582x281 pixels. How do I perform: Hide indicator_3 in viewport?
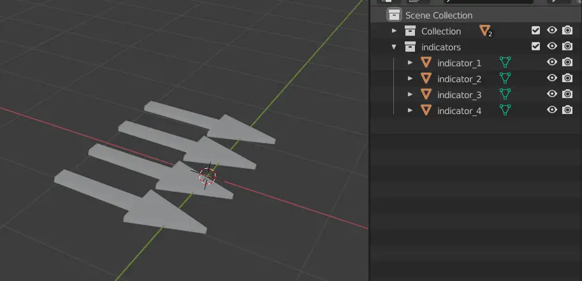tap(552, 94)
